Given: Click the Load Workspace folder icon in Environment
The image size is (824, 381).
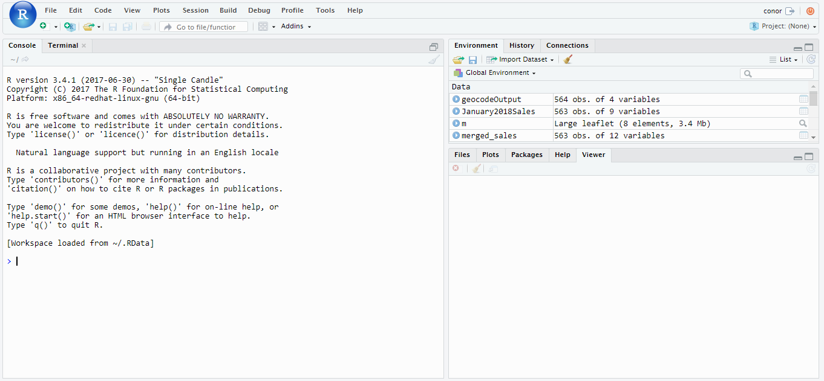Looking at the screenshot, I should pyautogui.click(x=459, y=60).
